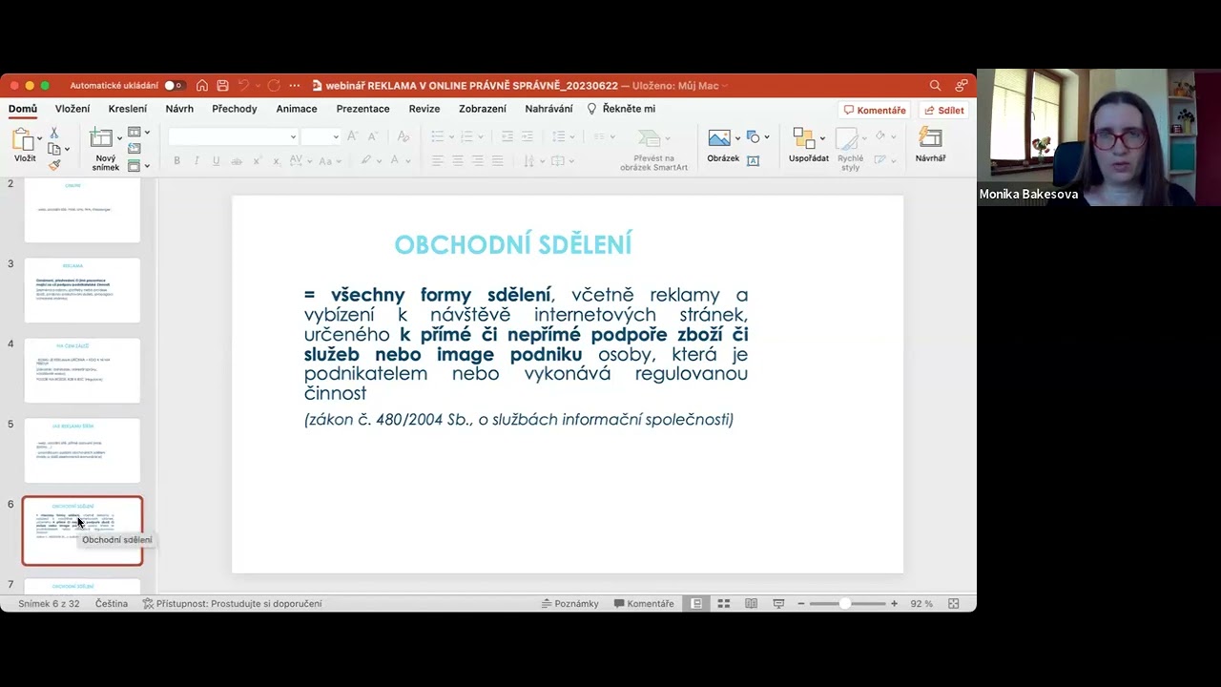The width and height of the screenshot is (1221, 687).
Task: Cut the selection with the scissors icon
Action: tap(54, 134)
